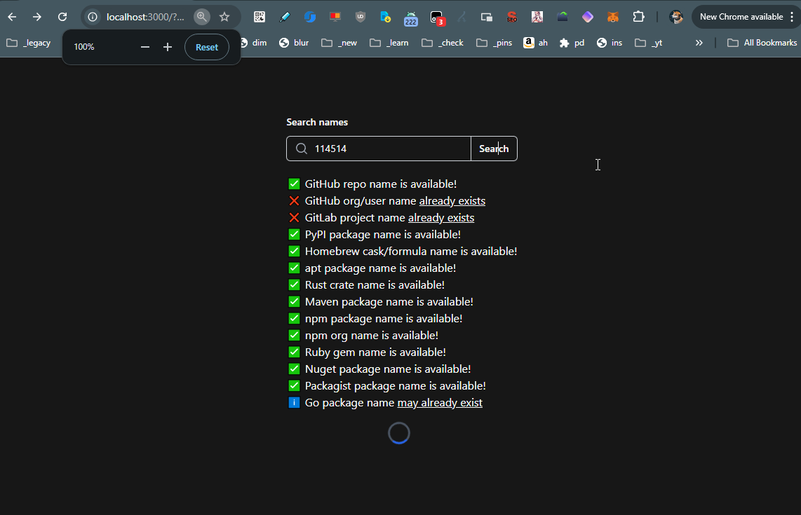Open the QR code extension
Viewport: 801px width, 515px height.
pyautogui.click(x=260, y=17)
